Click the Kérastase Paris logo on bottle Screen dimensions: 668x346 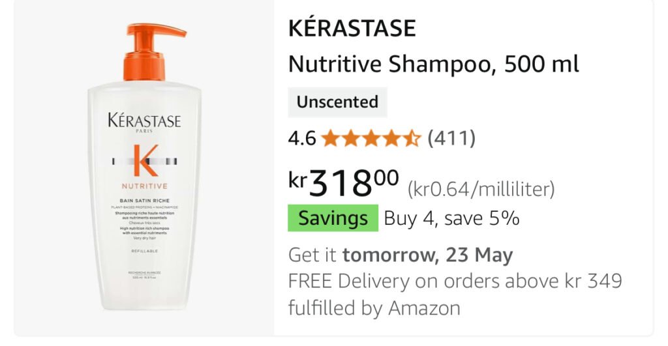click(x=145, y=123)
